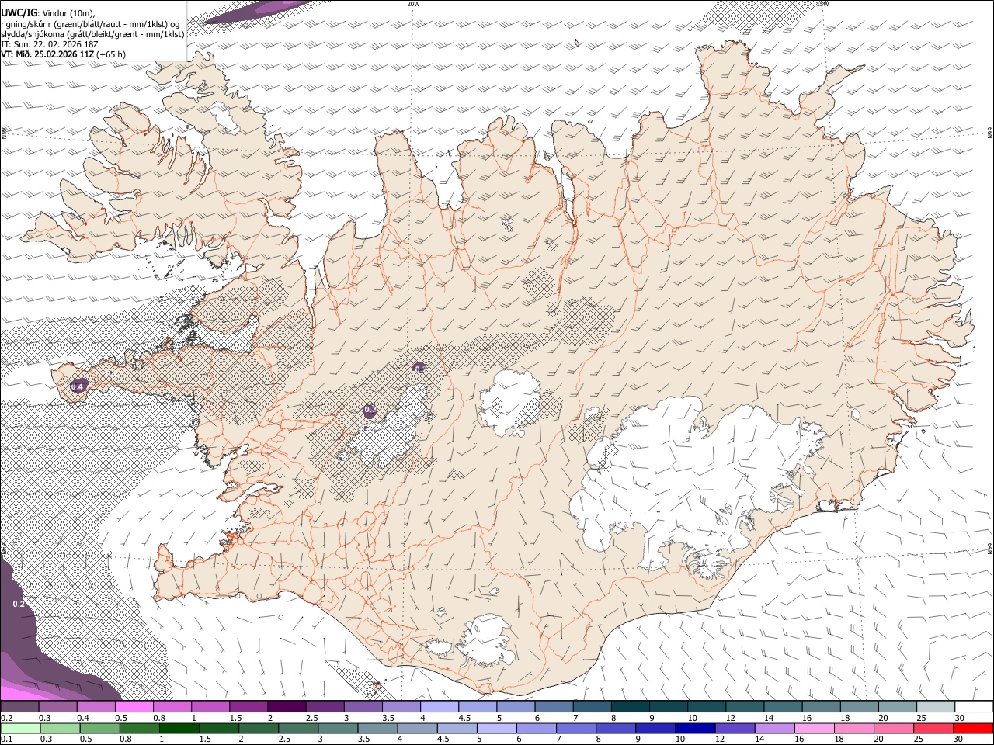Viewport: 994px width, 745px height.
Task: Click the 0.2 label on the purple offshore area
Action: [19, 604]
